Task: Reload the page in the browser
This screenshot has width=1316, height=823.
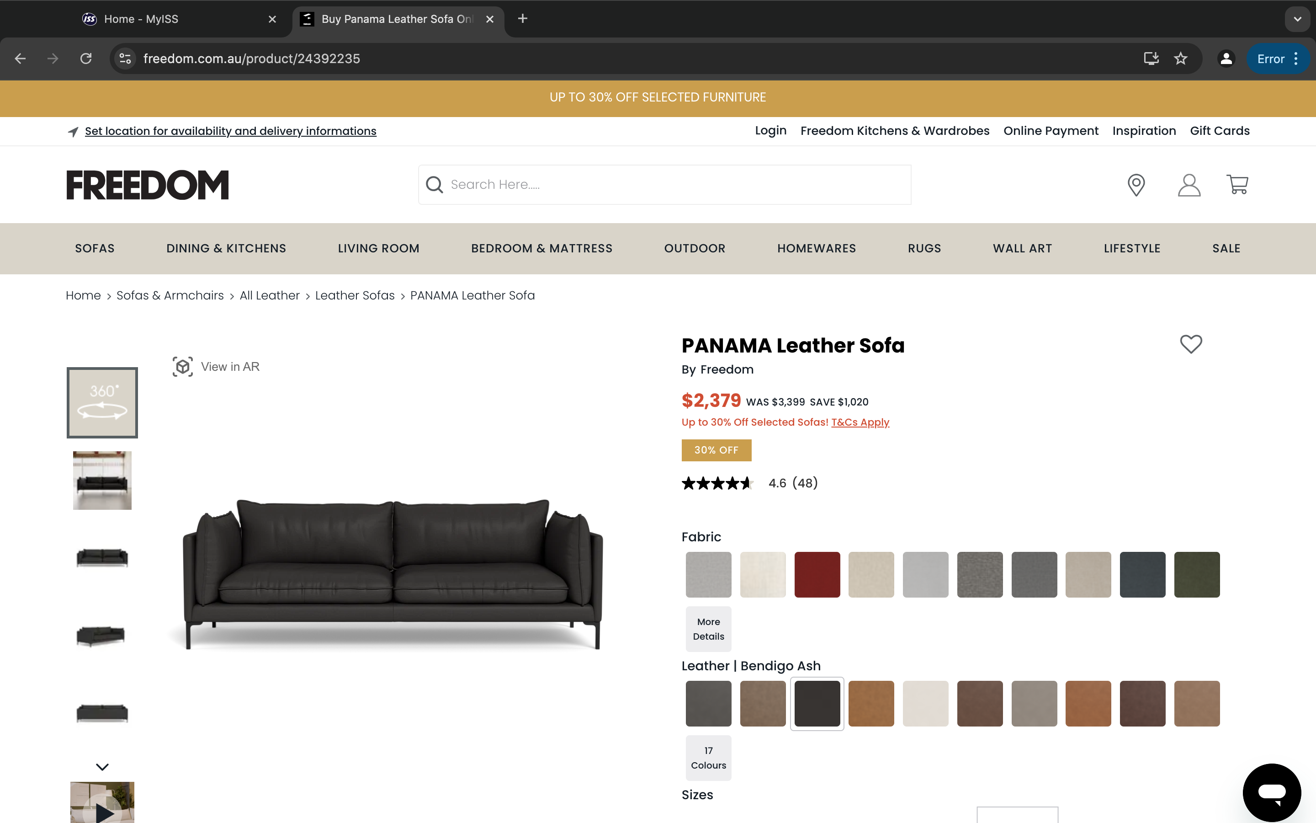Action: coord(86,59)
